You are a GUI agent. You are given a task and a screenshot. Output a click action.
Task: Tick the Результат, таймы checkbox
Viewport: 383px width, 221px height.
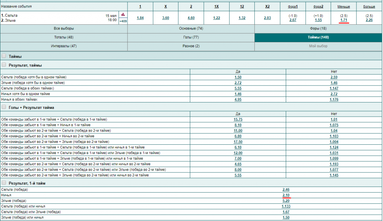[4, 65]
